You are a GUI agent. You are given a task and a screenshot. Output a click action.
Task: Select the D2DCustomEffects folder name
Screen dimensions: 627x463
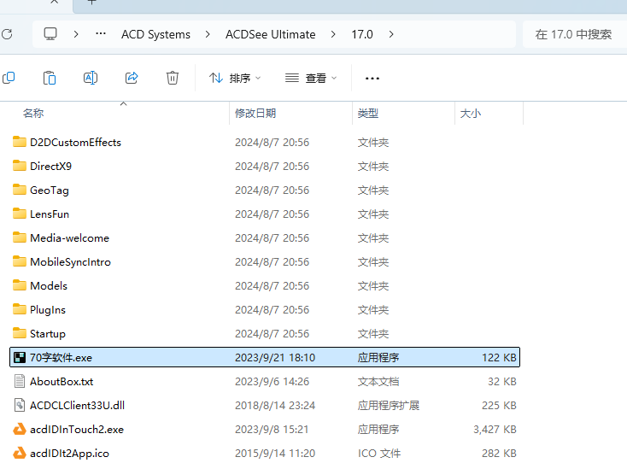(75, 143)
